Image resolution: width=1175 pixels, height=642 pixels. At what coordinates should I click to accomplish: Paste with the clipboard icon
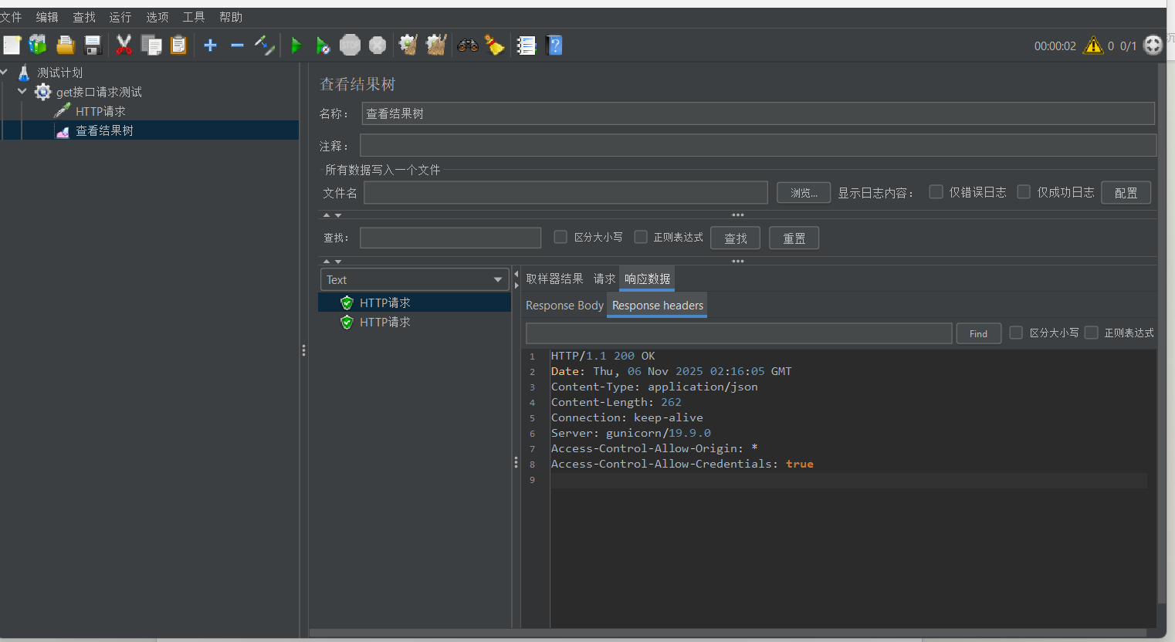pos(178,46)
